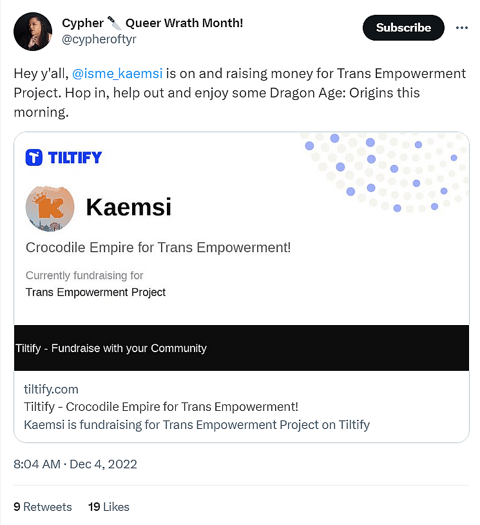
Task: Open the @cypheroftyr handle
Action: [99, 39]
